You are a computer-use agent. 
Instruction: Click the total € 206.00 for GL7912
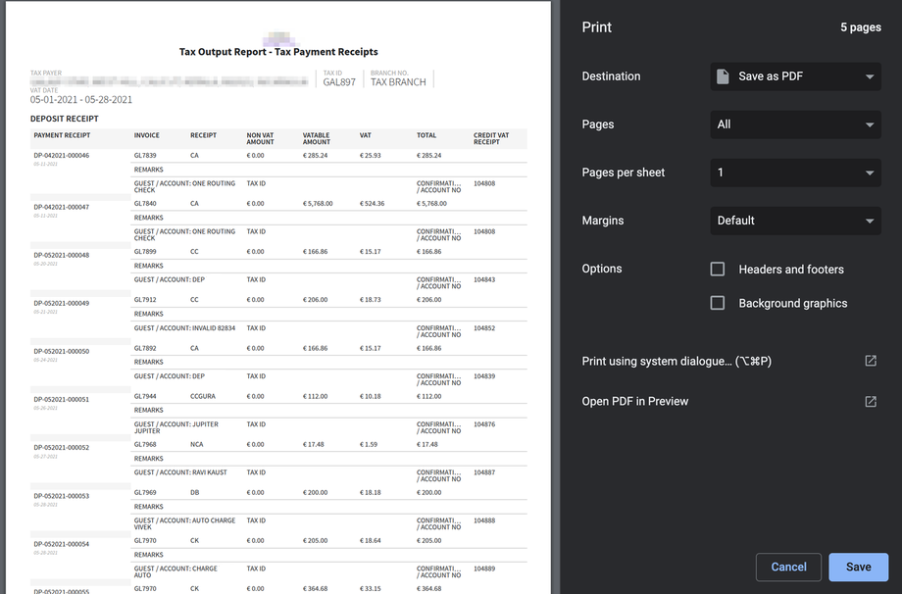429,300
